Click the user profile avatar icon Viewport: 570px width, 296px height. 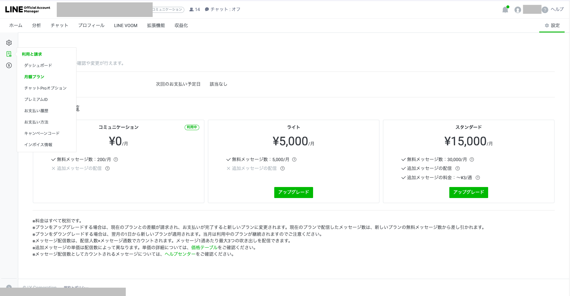click(518, 10)
